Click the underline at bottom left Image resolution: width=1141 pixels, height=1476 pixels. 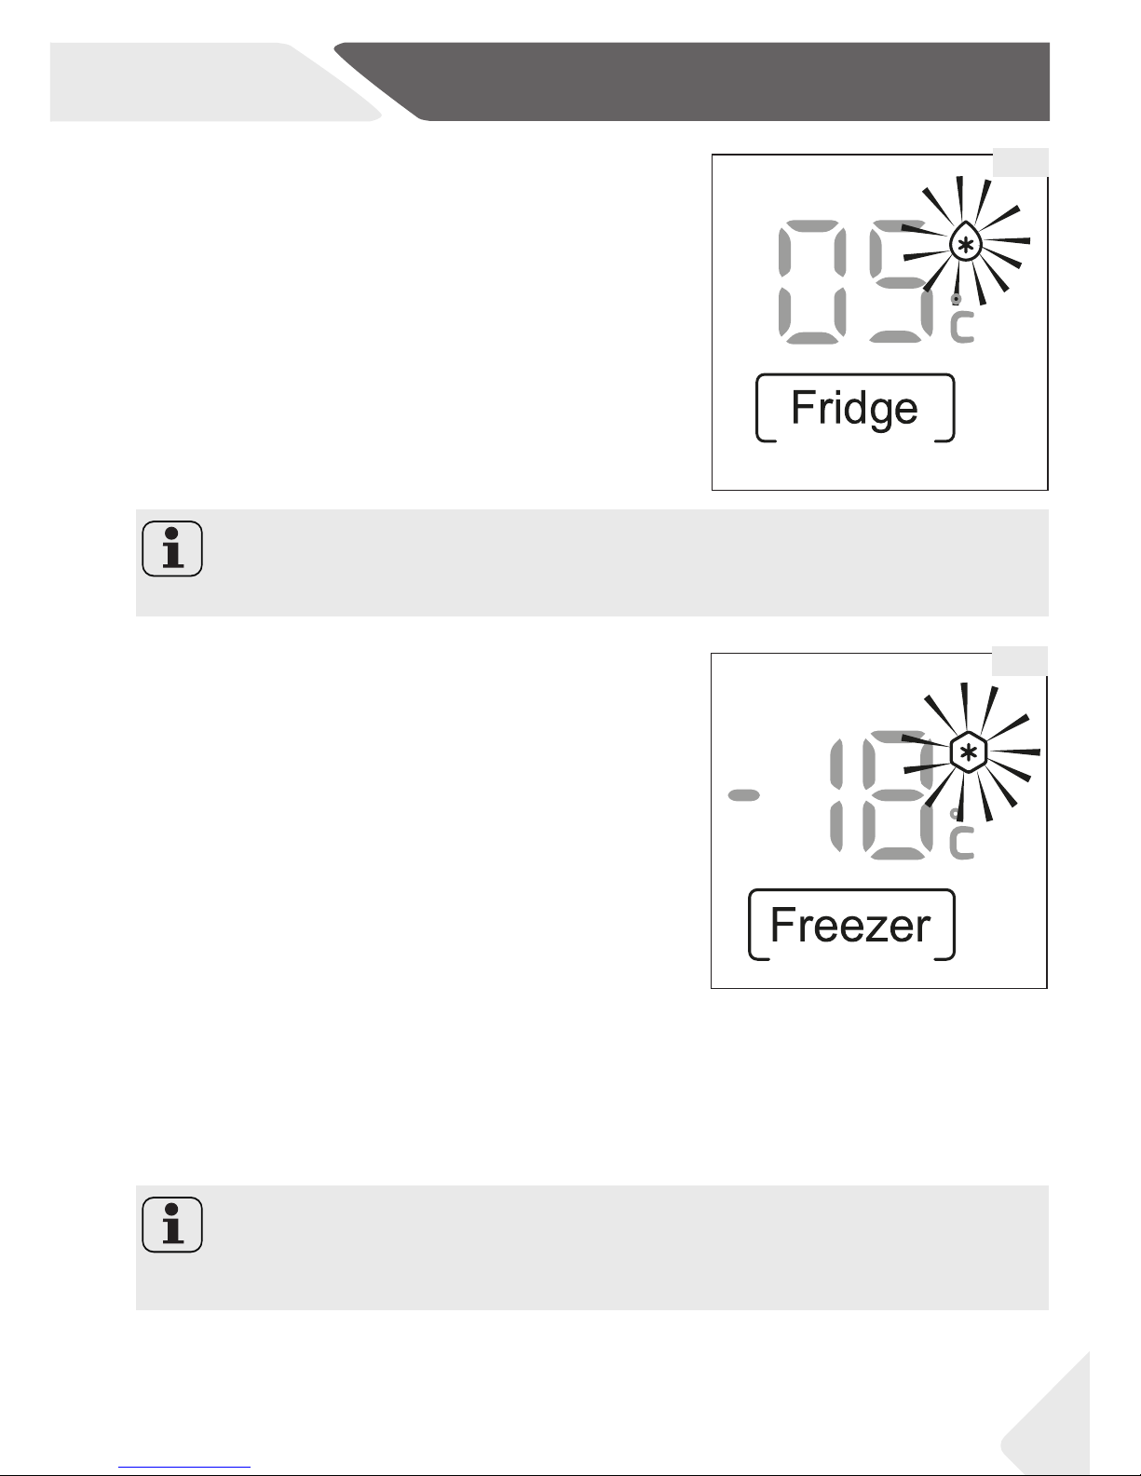coord(185,1468)
